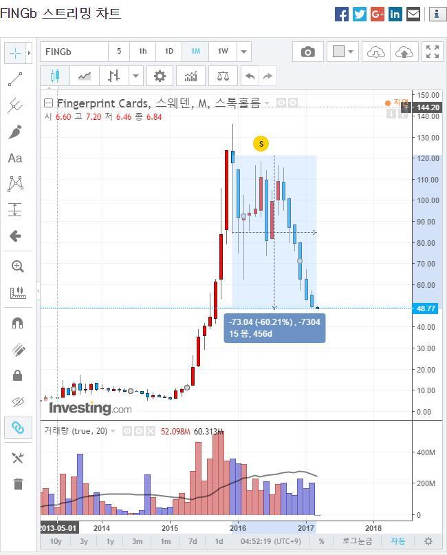Select the measure ruler tool
Screen dimensions: 447x555
point(17,293)
